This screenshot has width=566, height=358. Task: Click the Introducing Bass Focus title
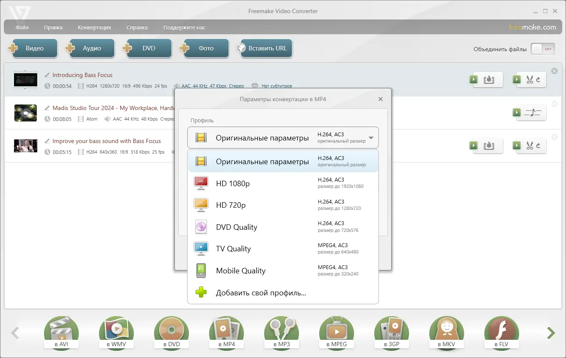tap(83, 75)
